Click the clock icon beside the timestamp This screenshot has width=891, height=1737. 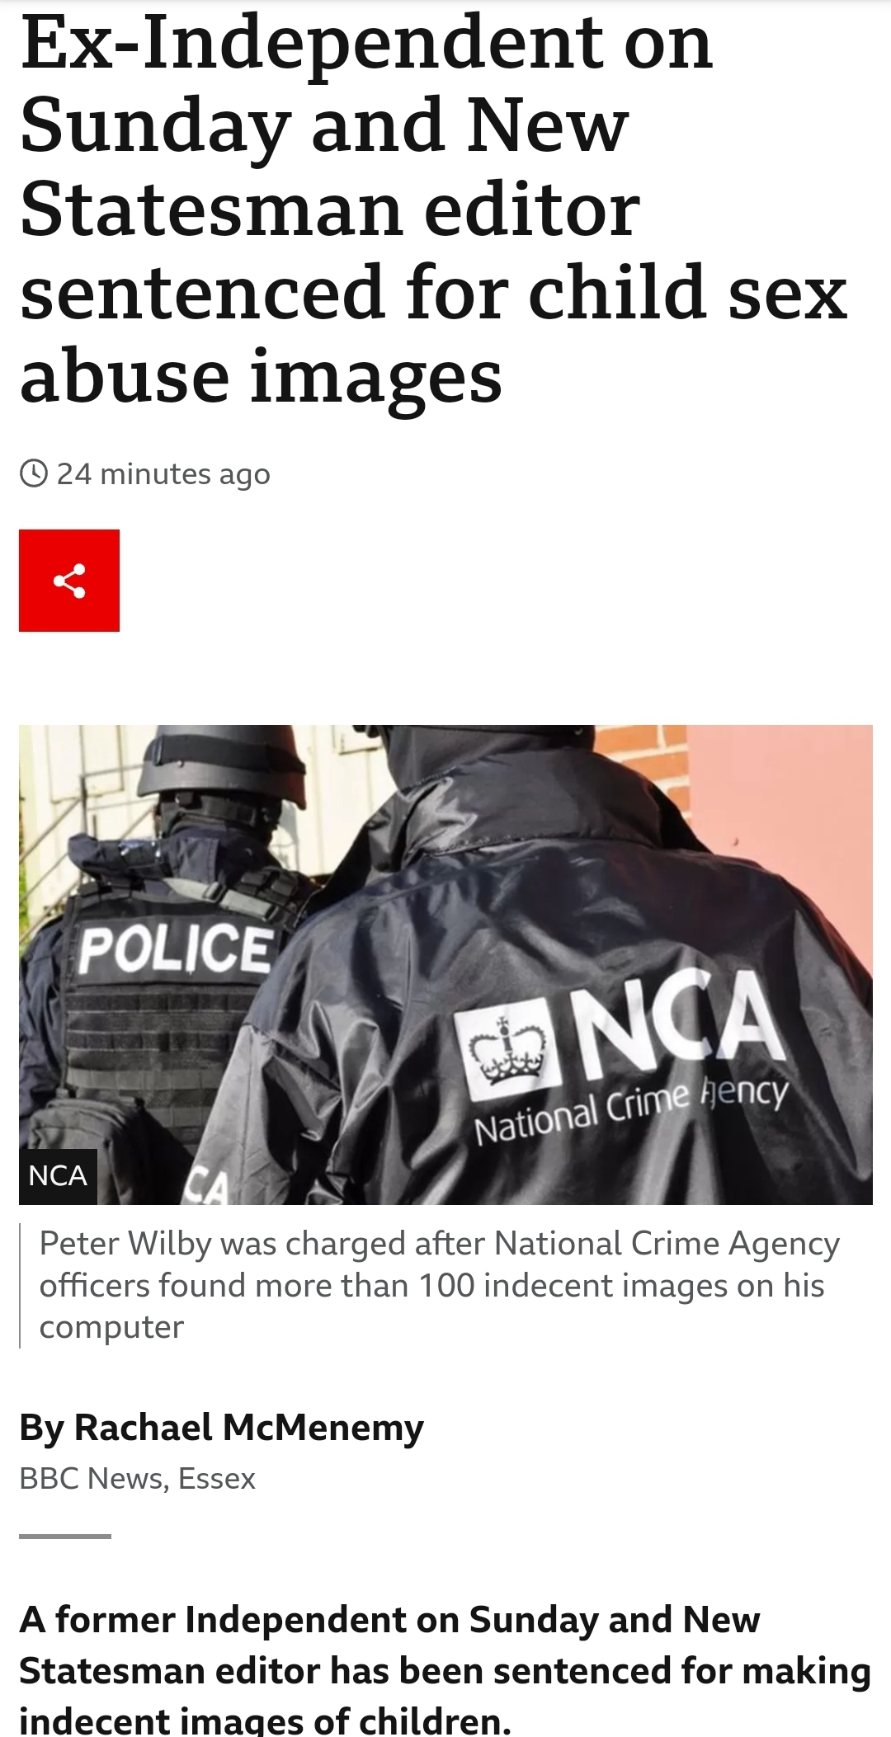(x=33, y=474)
